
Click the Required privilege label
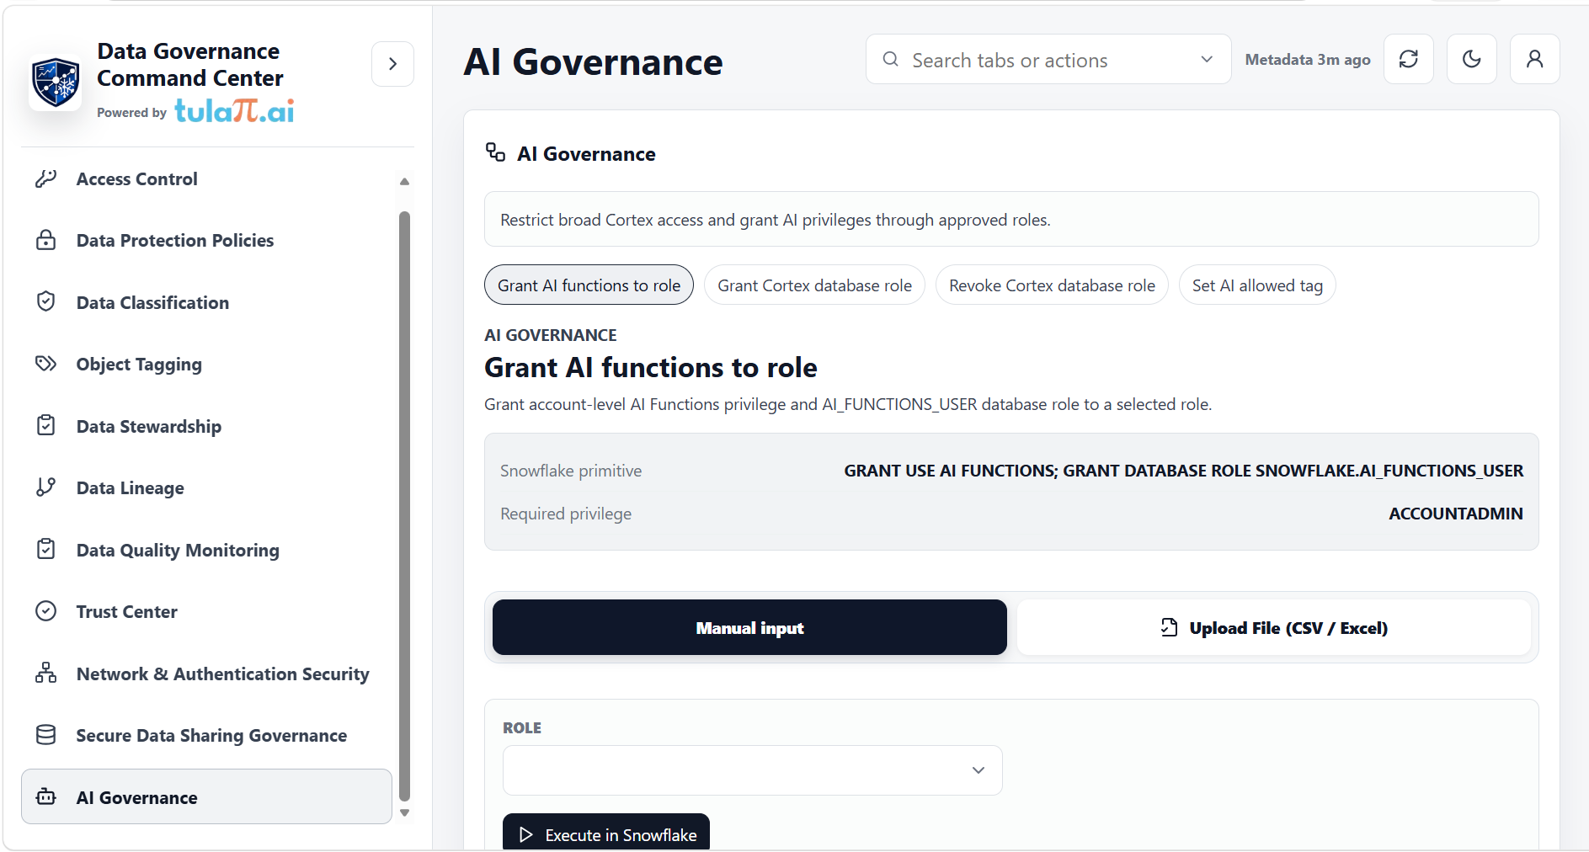566,514
